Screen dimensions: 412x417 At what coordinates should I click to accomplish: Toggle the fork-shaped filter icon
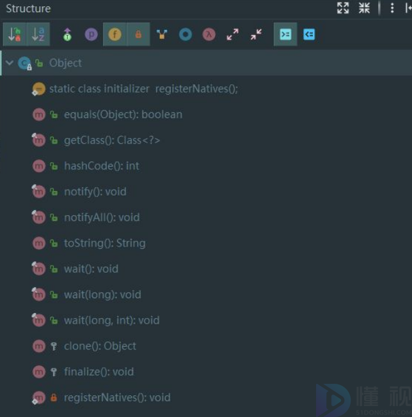pyautogui.click(x=162, y=34)
